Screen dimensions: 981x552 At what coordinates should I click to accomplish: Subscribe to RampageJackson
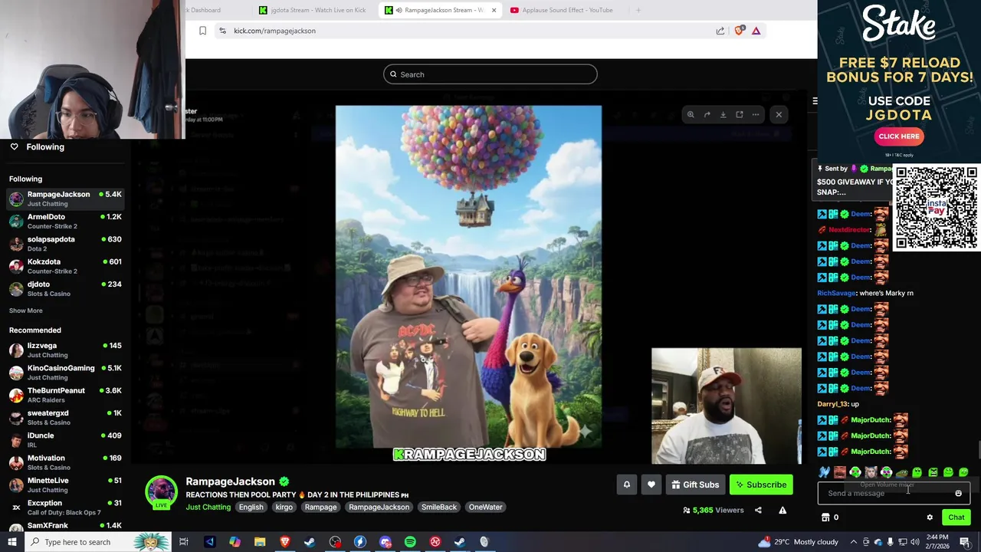(761, 485)
